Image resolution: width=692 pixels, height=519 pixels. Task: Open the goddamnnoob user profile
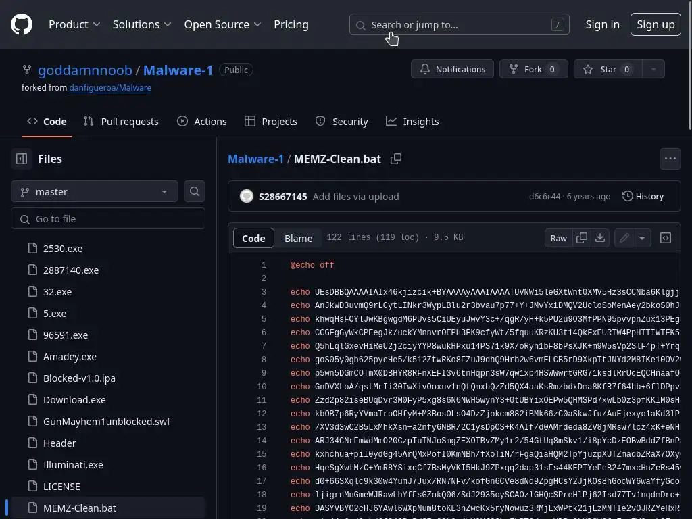(x=84, y=70)
